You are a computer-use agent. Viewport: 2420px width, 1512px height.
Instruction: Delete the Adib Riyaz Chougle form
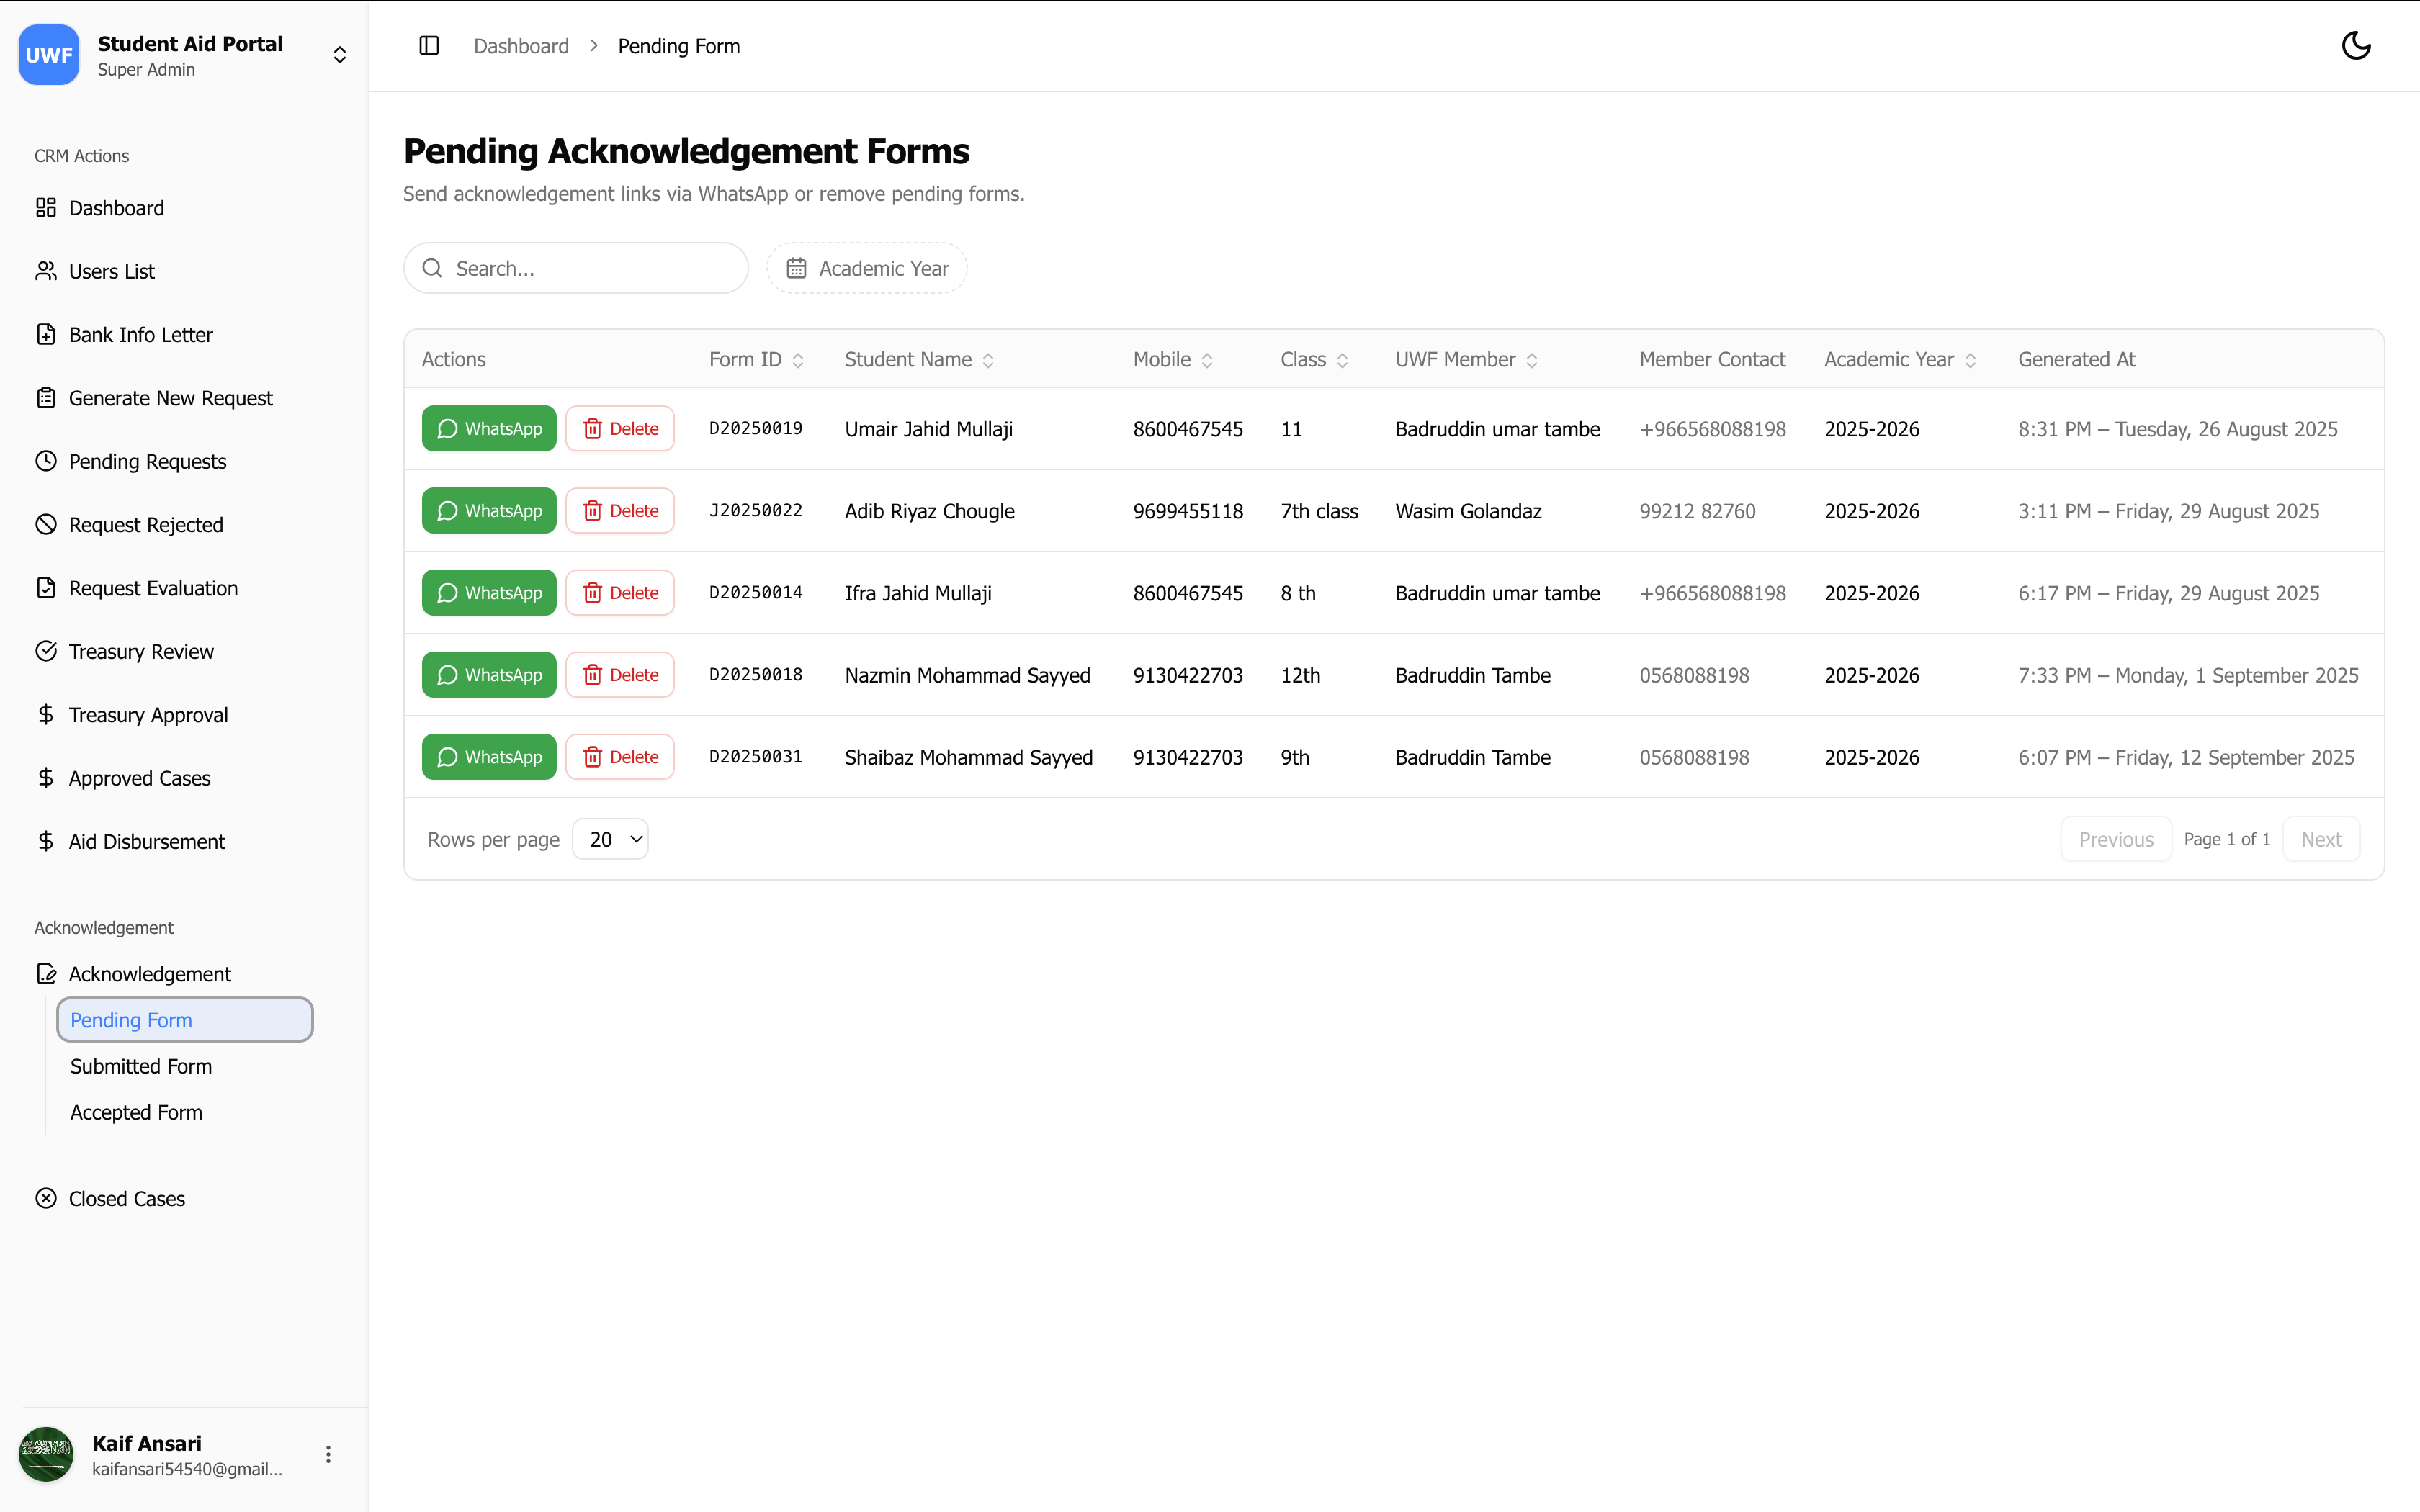620,511
